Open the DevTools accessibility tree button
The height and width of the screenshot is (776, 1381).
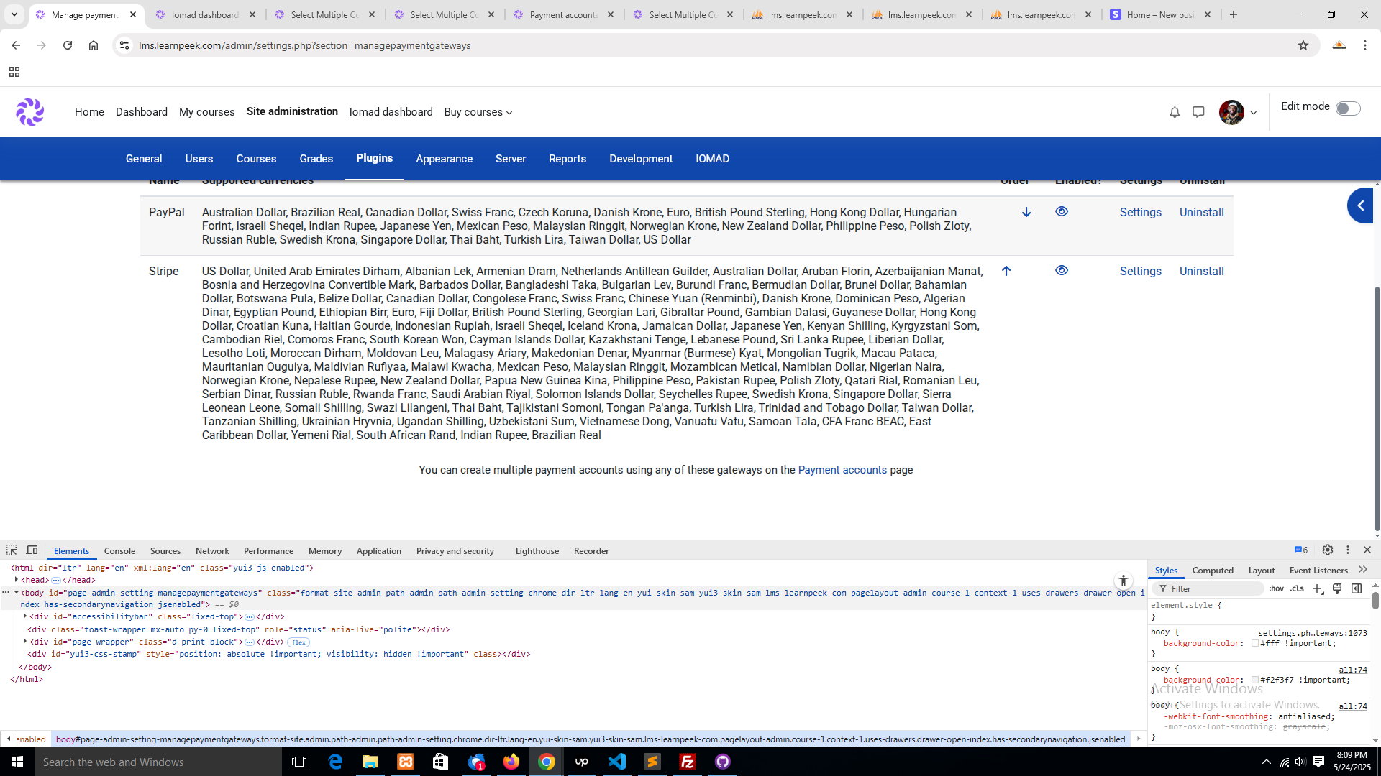(1124, 581)
